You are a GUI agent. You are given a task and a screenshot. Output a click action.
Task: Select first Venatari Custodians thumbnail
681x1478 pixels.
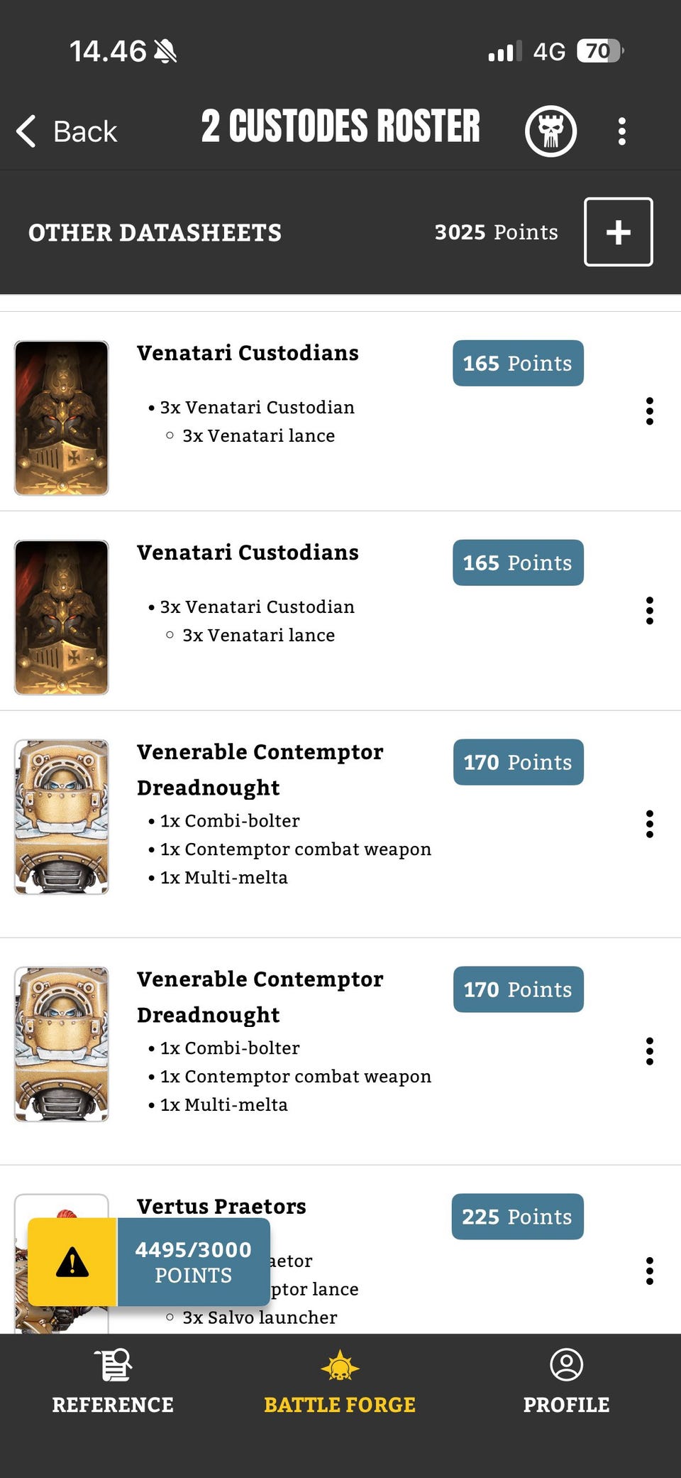pyautogui.click(x=62, y=418)
